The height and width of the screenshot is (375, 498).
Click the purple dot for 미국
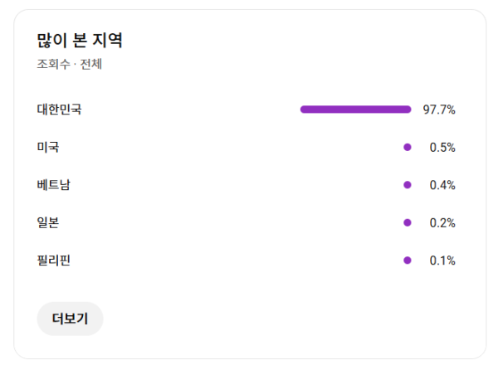pyautogui.click(x=408, y=147)
